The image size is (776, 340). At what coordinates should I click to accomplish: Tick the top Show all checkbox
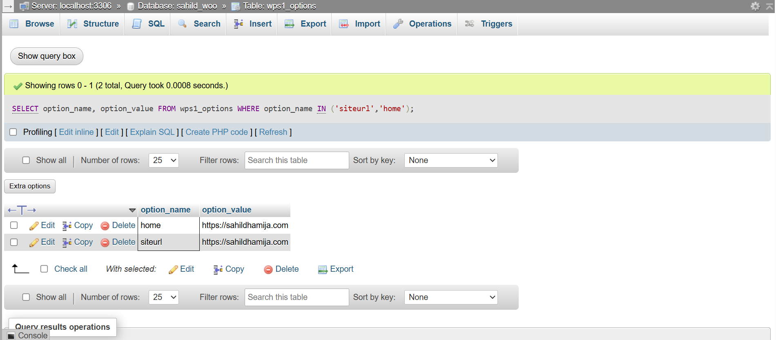coord(26,160)
